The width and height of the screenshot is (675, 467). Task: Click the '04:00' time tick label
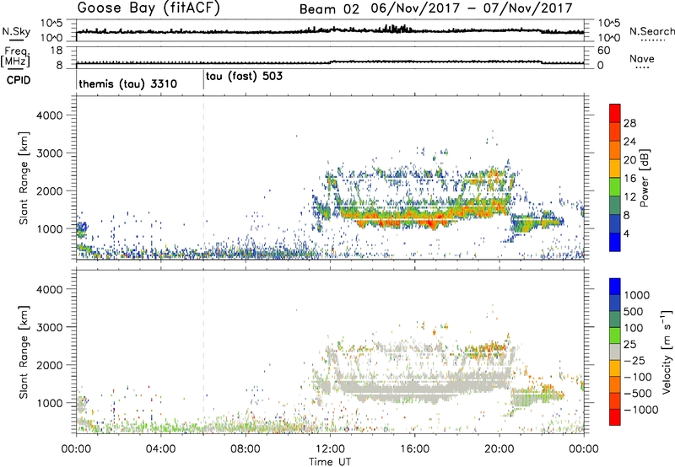click(160, 449)
